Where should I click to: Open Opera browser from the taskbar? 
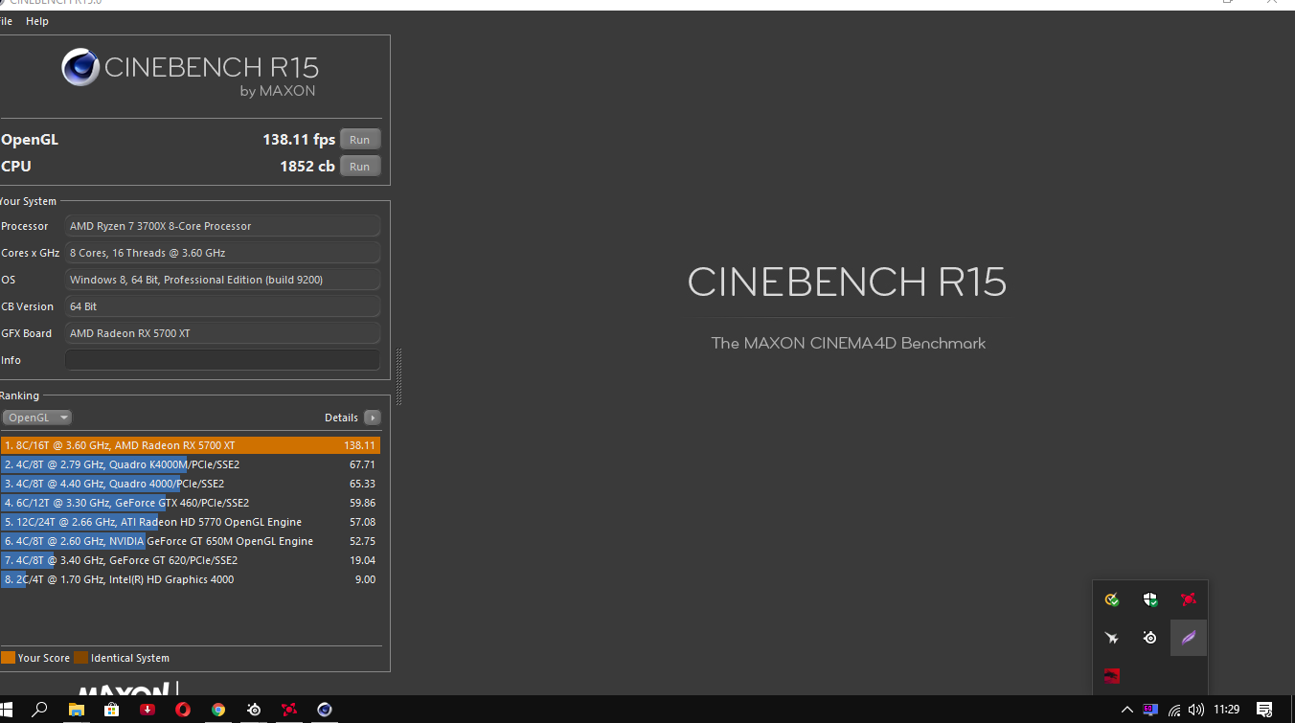pos(183,710)
